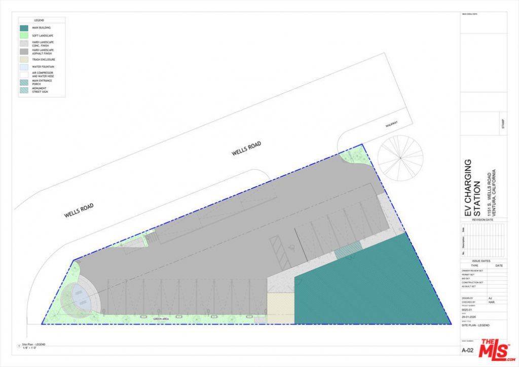Viewport: 519px width, 367px height.
Task: Select the Soft Landscape green swatch
Action: click(x=24, y=35)
